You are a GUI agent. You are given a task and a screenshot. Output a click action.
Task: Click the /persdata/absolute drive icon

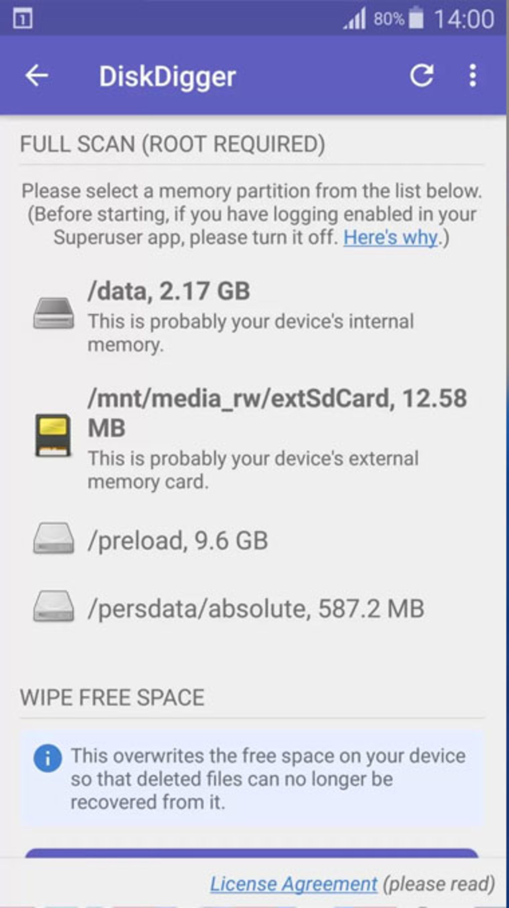54,606
